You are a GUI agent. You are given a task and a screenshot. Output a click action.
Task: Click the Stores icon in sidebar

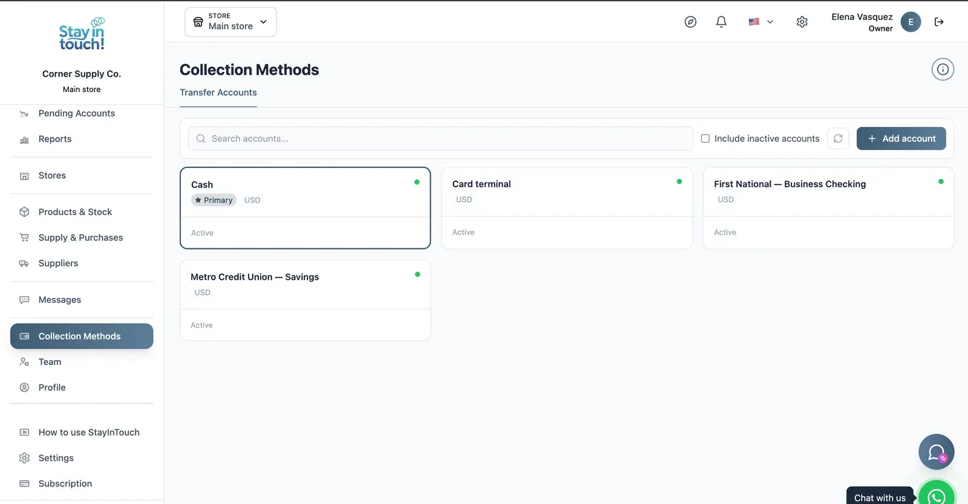[x=24, y=176]
